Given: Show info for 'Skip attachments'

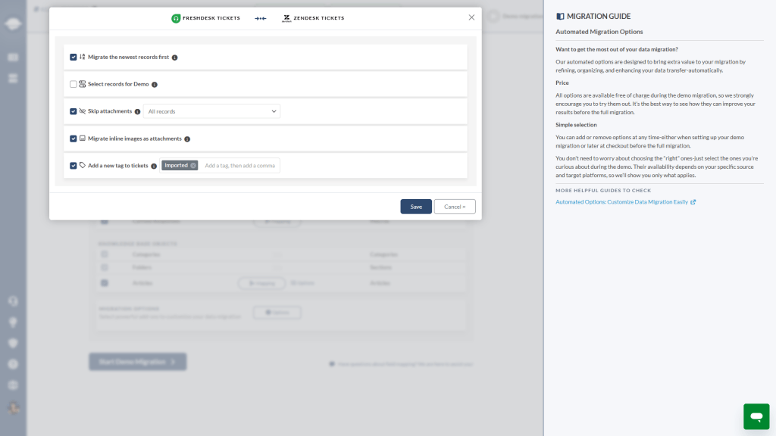Looking at the screenshot, I should (x=138, y=112).
